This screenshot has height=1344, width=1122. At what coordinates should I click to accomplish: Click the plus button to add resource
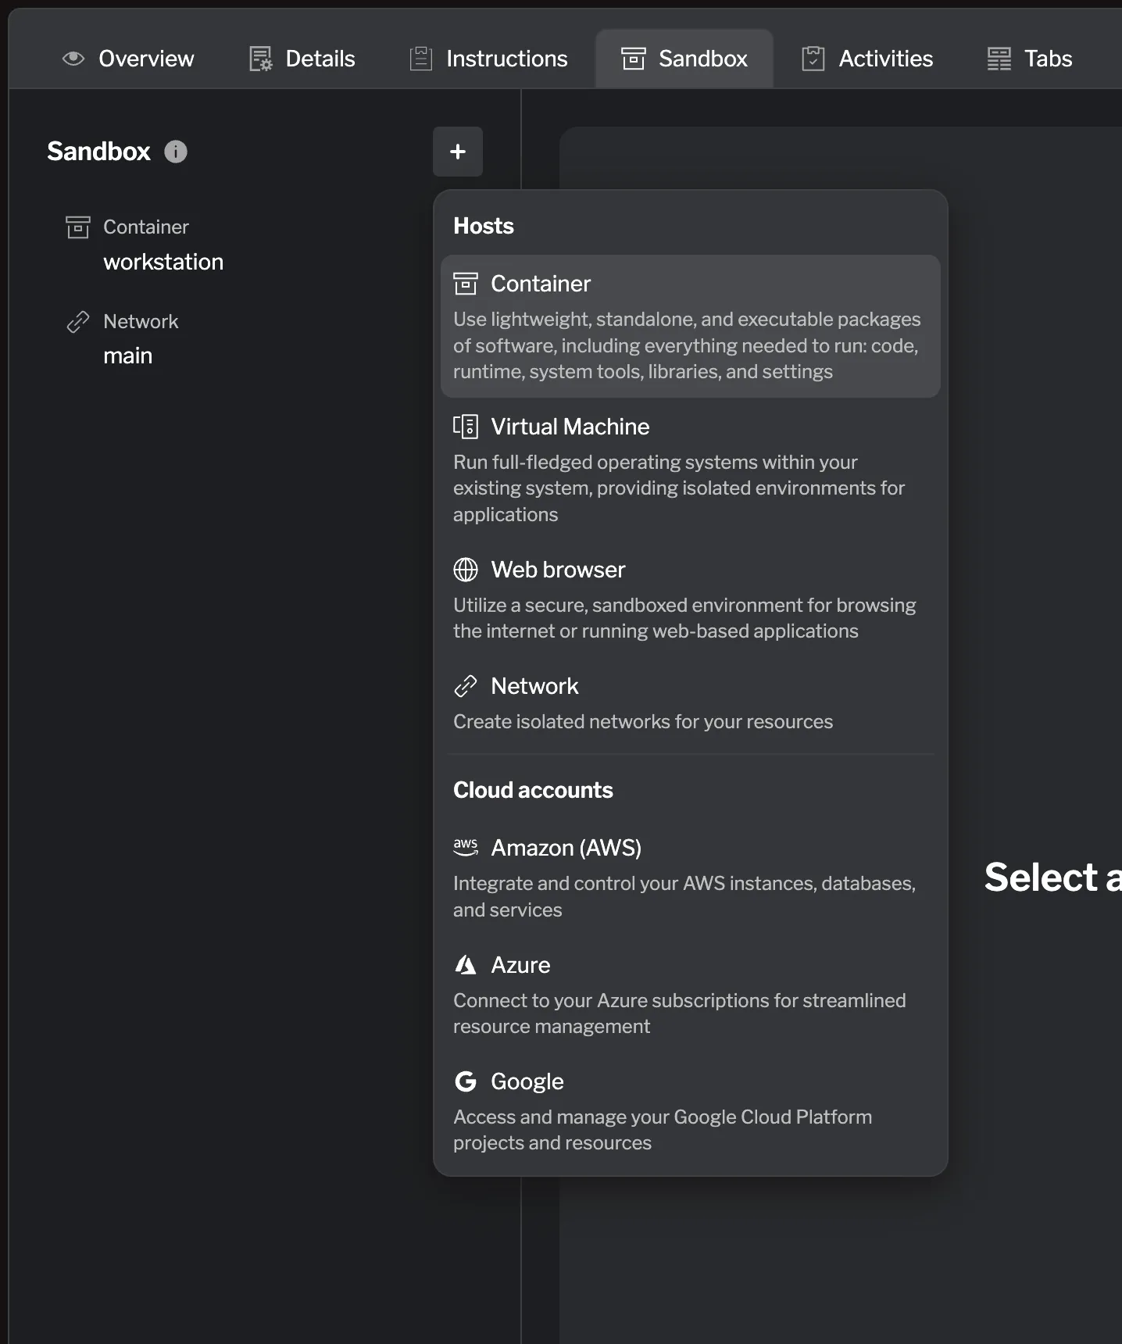point(458,152)
